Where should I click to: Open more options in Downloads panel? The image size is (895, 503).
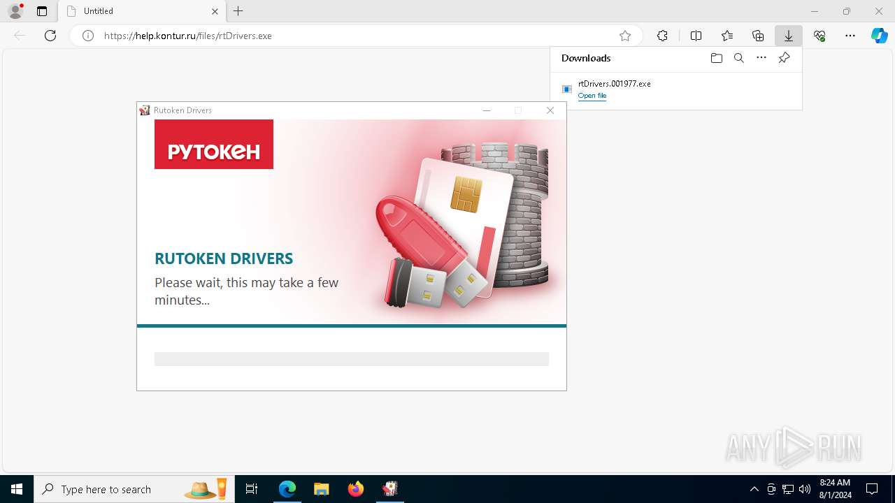pyautogui.click(x=761, y=58)
